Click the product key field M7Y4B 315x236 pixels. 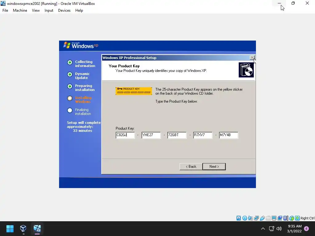pos(229,135)
